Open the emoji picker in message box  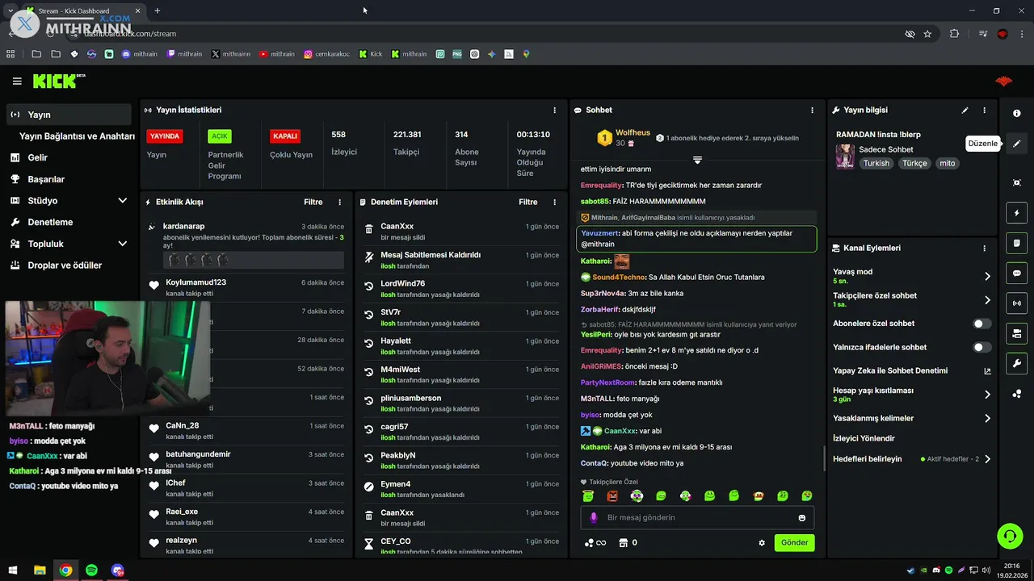[802, 518]
